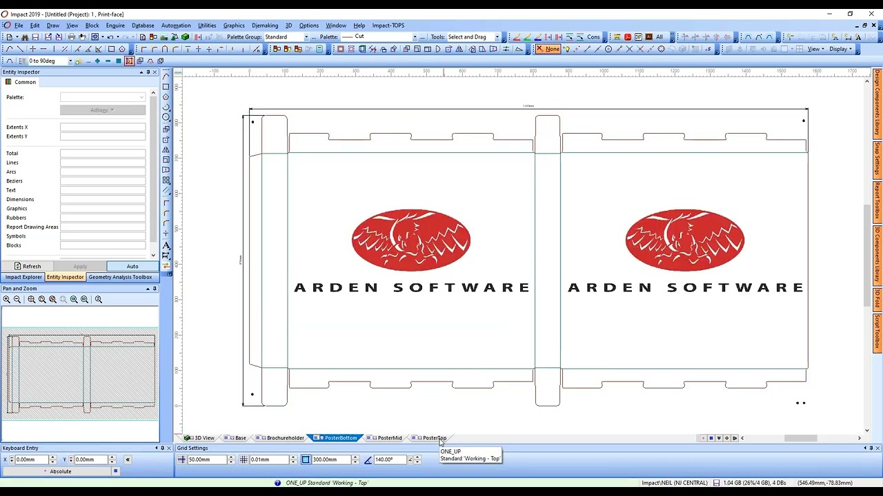Select the text tool in vertical toolbar
The height and width of the screenshot is (496, 883).
(166, 245)
